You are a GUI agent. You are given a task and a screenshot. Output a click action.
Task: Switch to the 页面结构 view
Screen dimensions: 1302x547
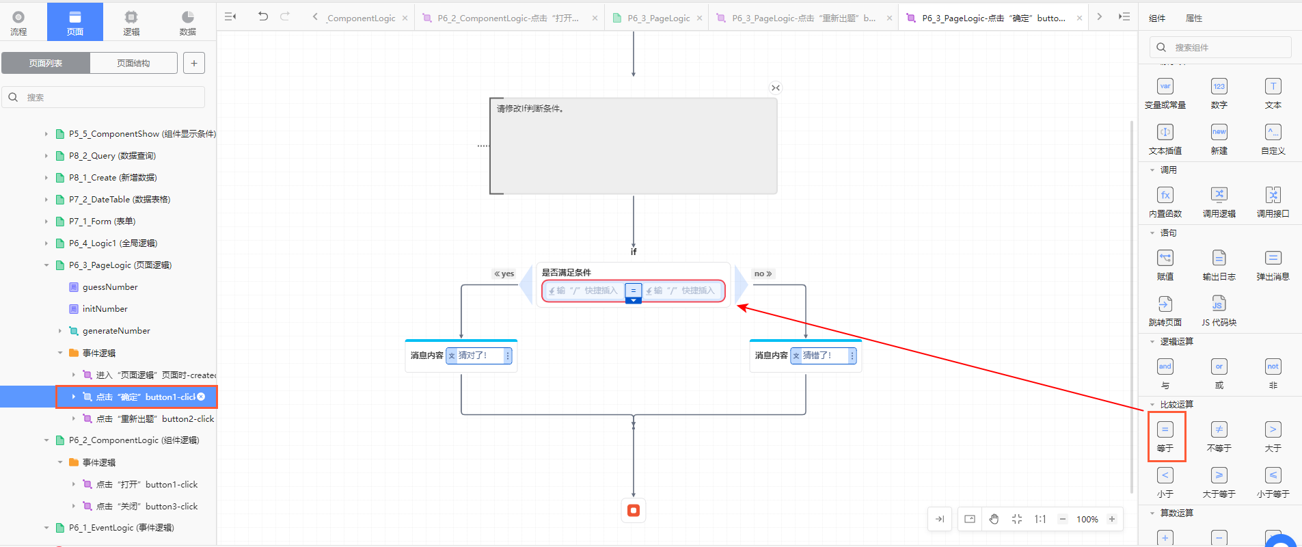pyautogui.click(x=133, y=63)
